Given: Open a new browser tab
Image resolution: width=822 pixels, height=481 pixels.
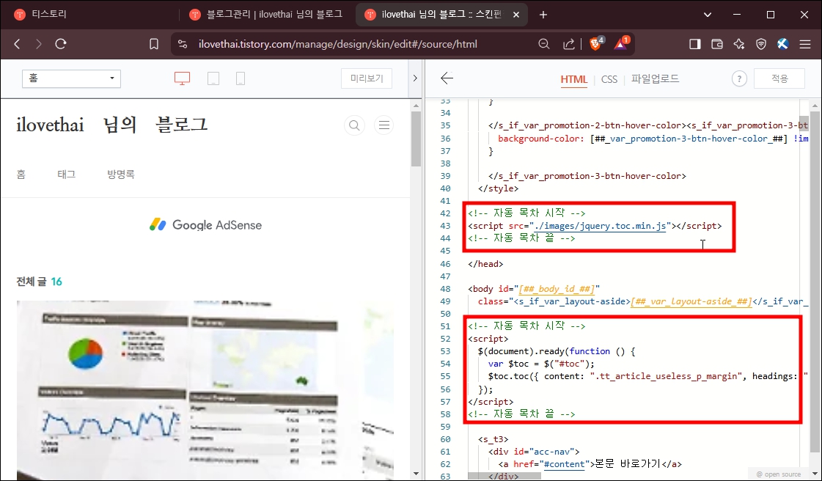Looking at the screenshot, I should tap(543, 15).
